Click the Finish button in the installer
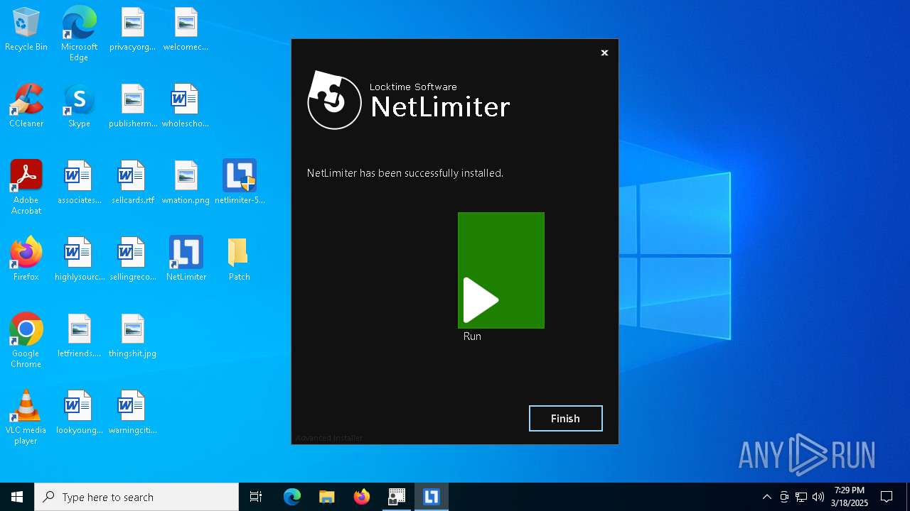The image size is (910, 511). (566, 419)
